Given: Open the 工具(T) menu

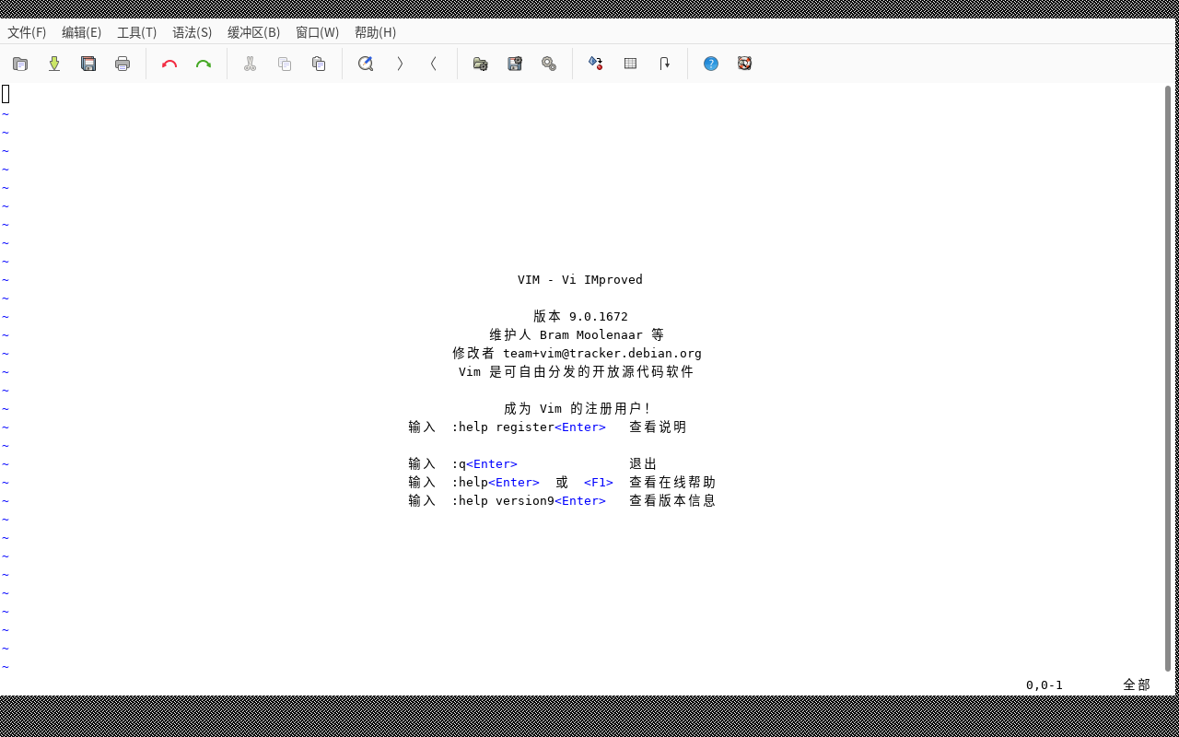Looking at the screenshot, I should [136, 32].
